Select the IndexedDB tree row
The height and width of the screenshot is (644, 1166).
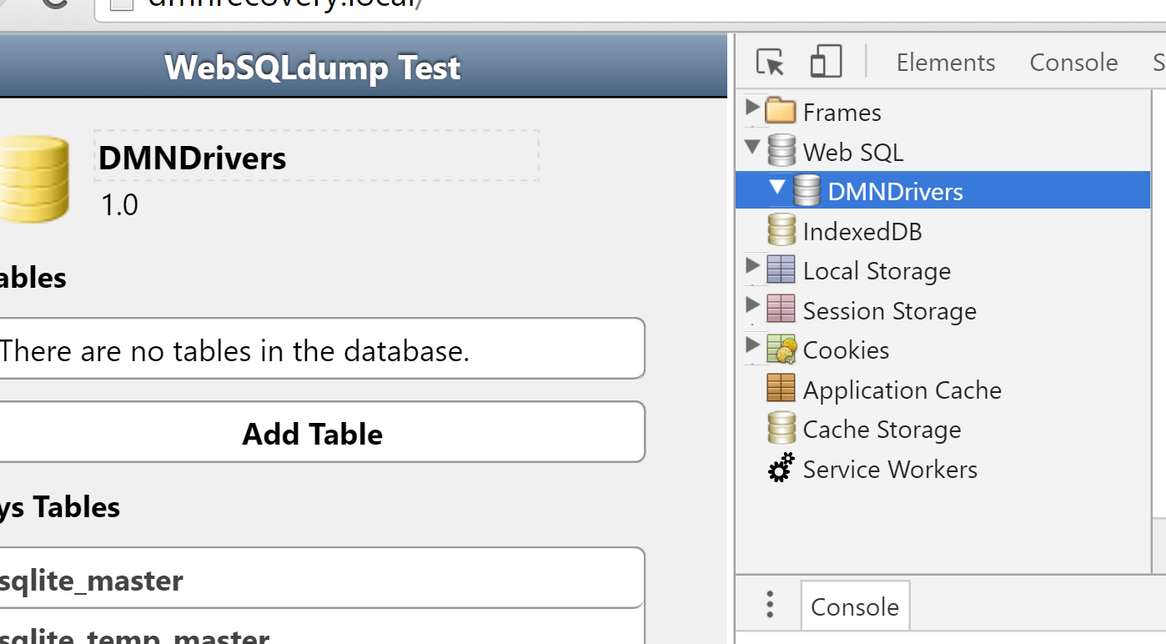[x=942, y=231]
